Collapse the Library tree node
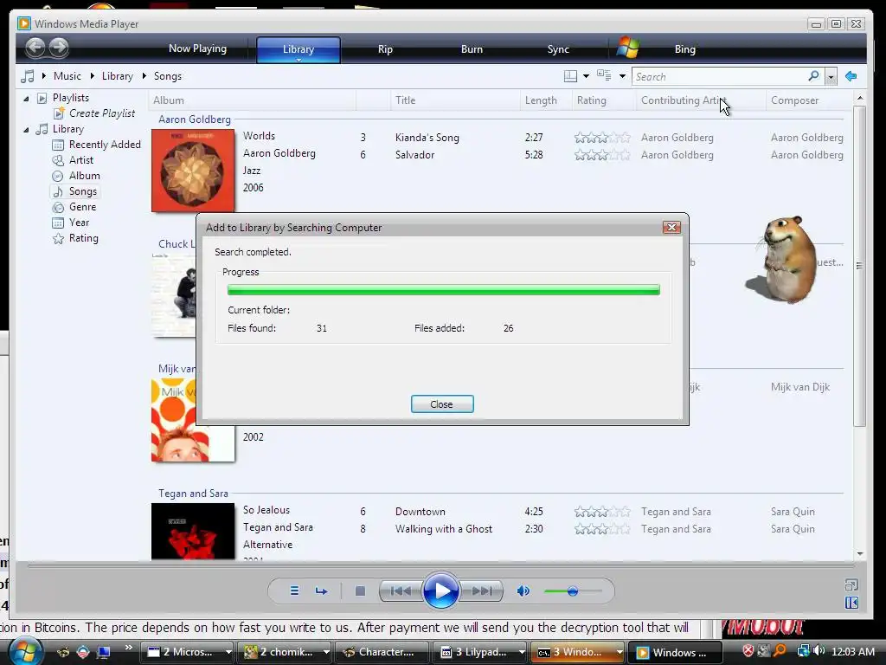The height and width of the screenshot is (665, 886). point(26,130)
